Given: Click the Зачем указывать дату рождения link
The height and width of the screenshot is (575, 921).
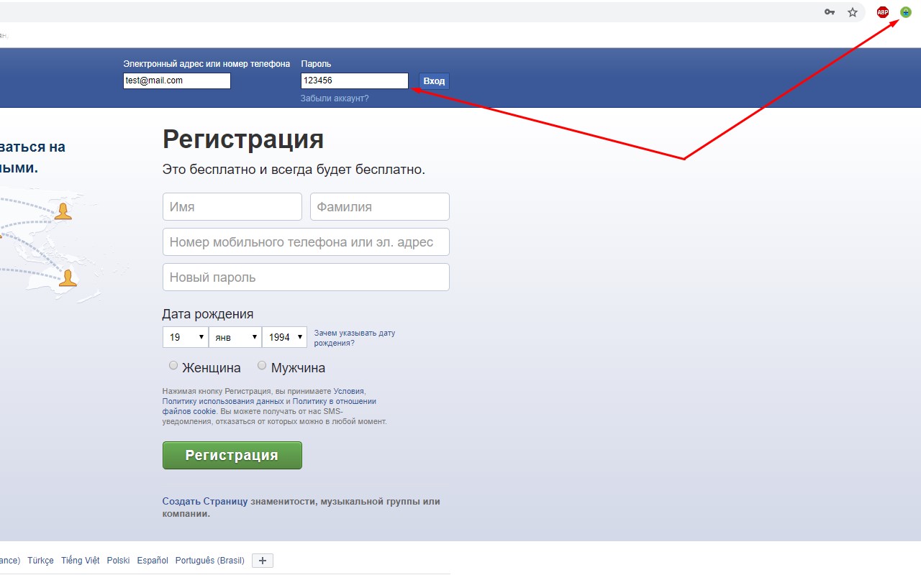Looking at the screenshot, I should (355, 337).
